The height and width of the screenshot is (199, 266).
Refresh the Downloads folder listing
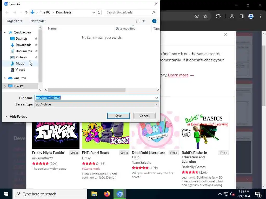99,12
